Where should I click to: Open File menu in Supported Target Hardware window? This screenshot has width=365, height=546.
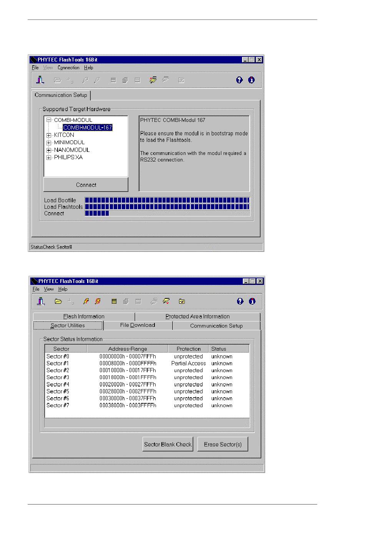coord(35,68)
